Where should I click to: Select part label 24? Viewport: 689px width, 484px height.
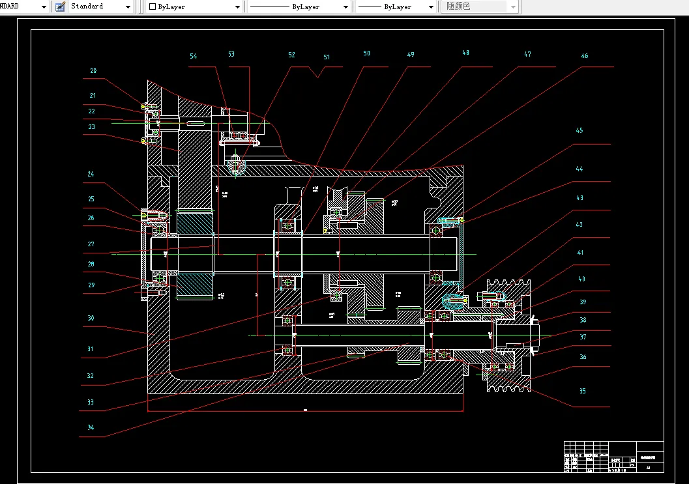[91, 174]
